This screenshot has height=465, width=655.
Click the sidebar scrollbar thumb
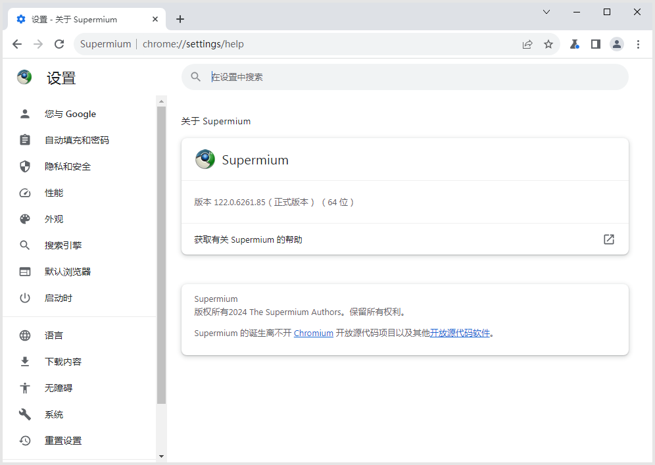161,255
